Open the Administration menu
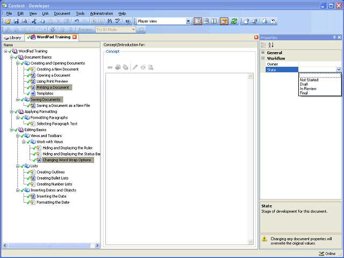The height and width of the screenshot is (258, 344). (102, 13)
